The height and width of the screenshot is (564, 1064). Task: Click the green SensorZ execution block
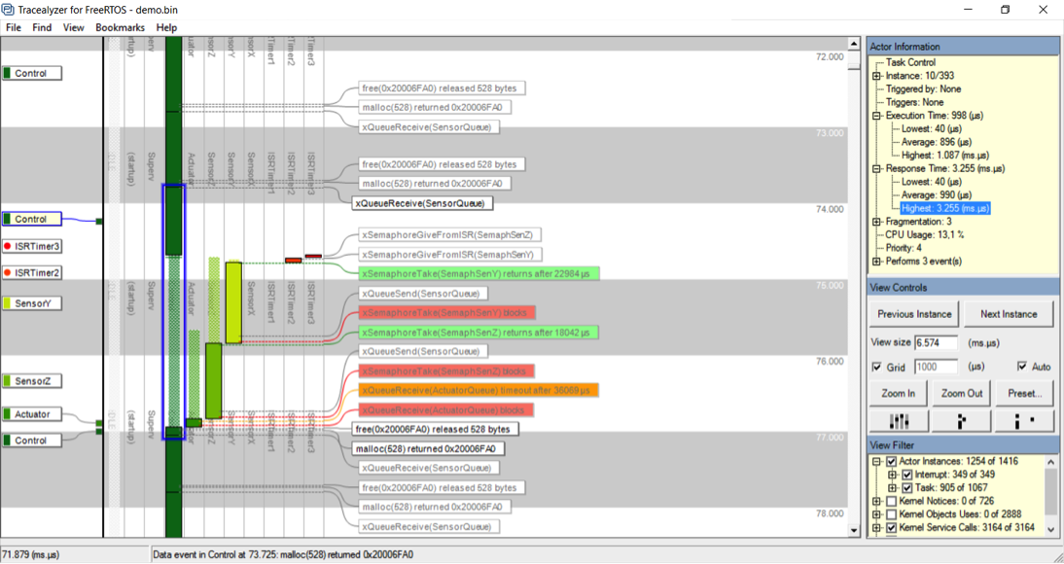click(x=214, y=380)
